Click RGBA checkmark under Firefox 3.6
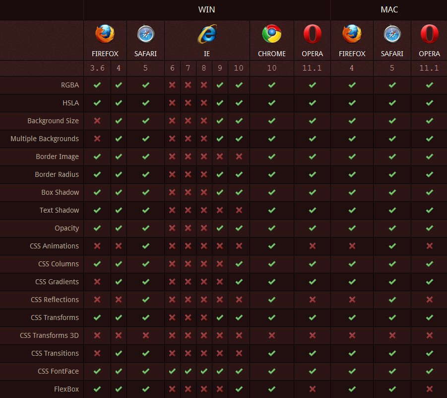The height and width of the screenshot is (398, 447). pyautogui.click(x=97, y=85)
